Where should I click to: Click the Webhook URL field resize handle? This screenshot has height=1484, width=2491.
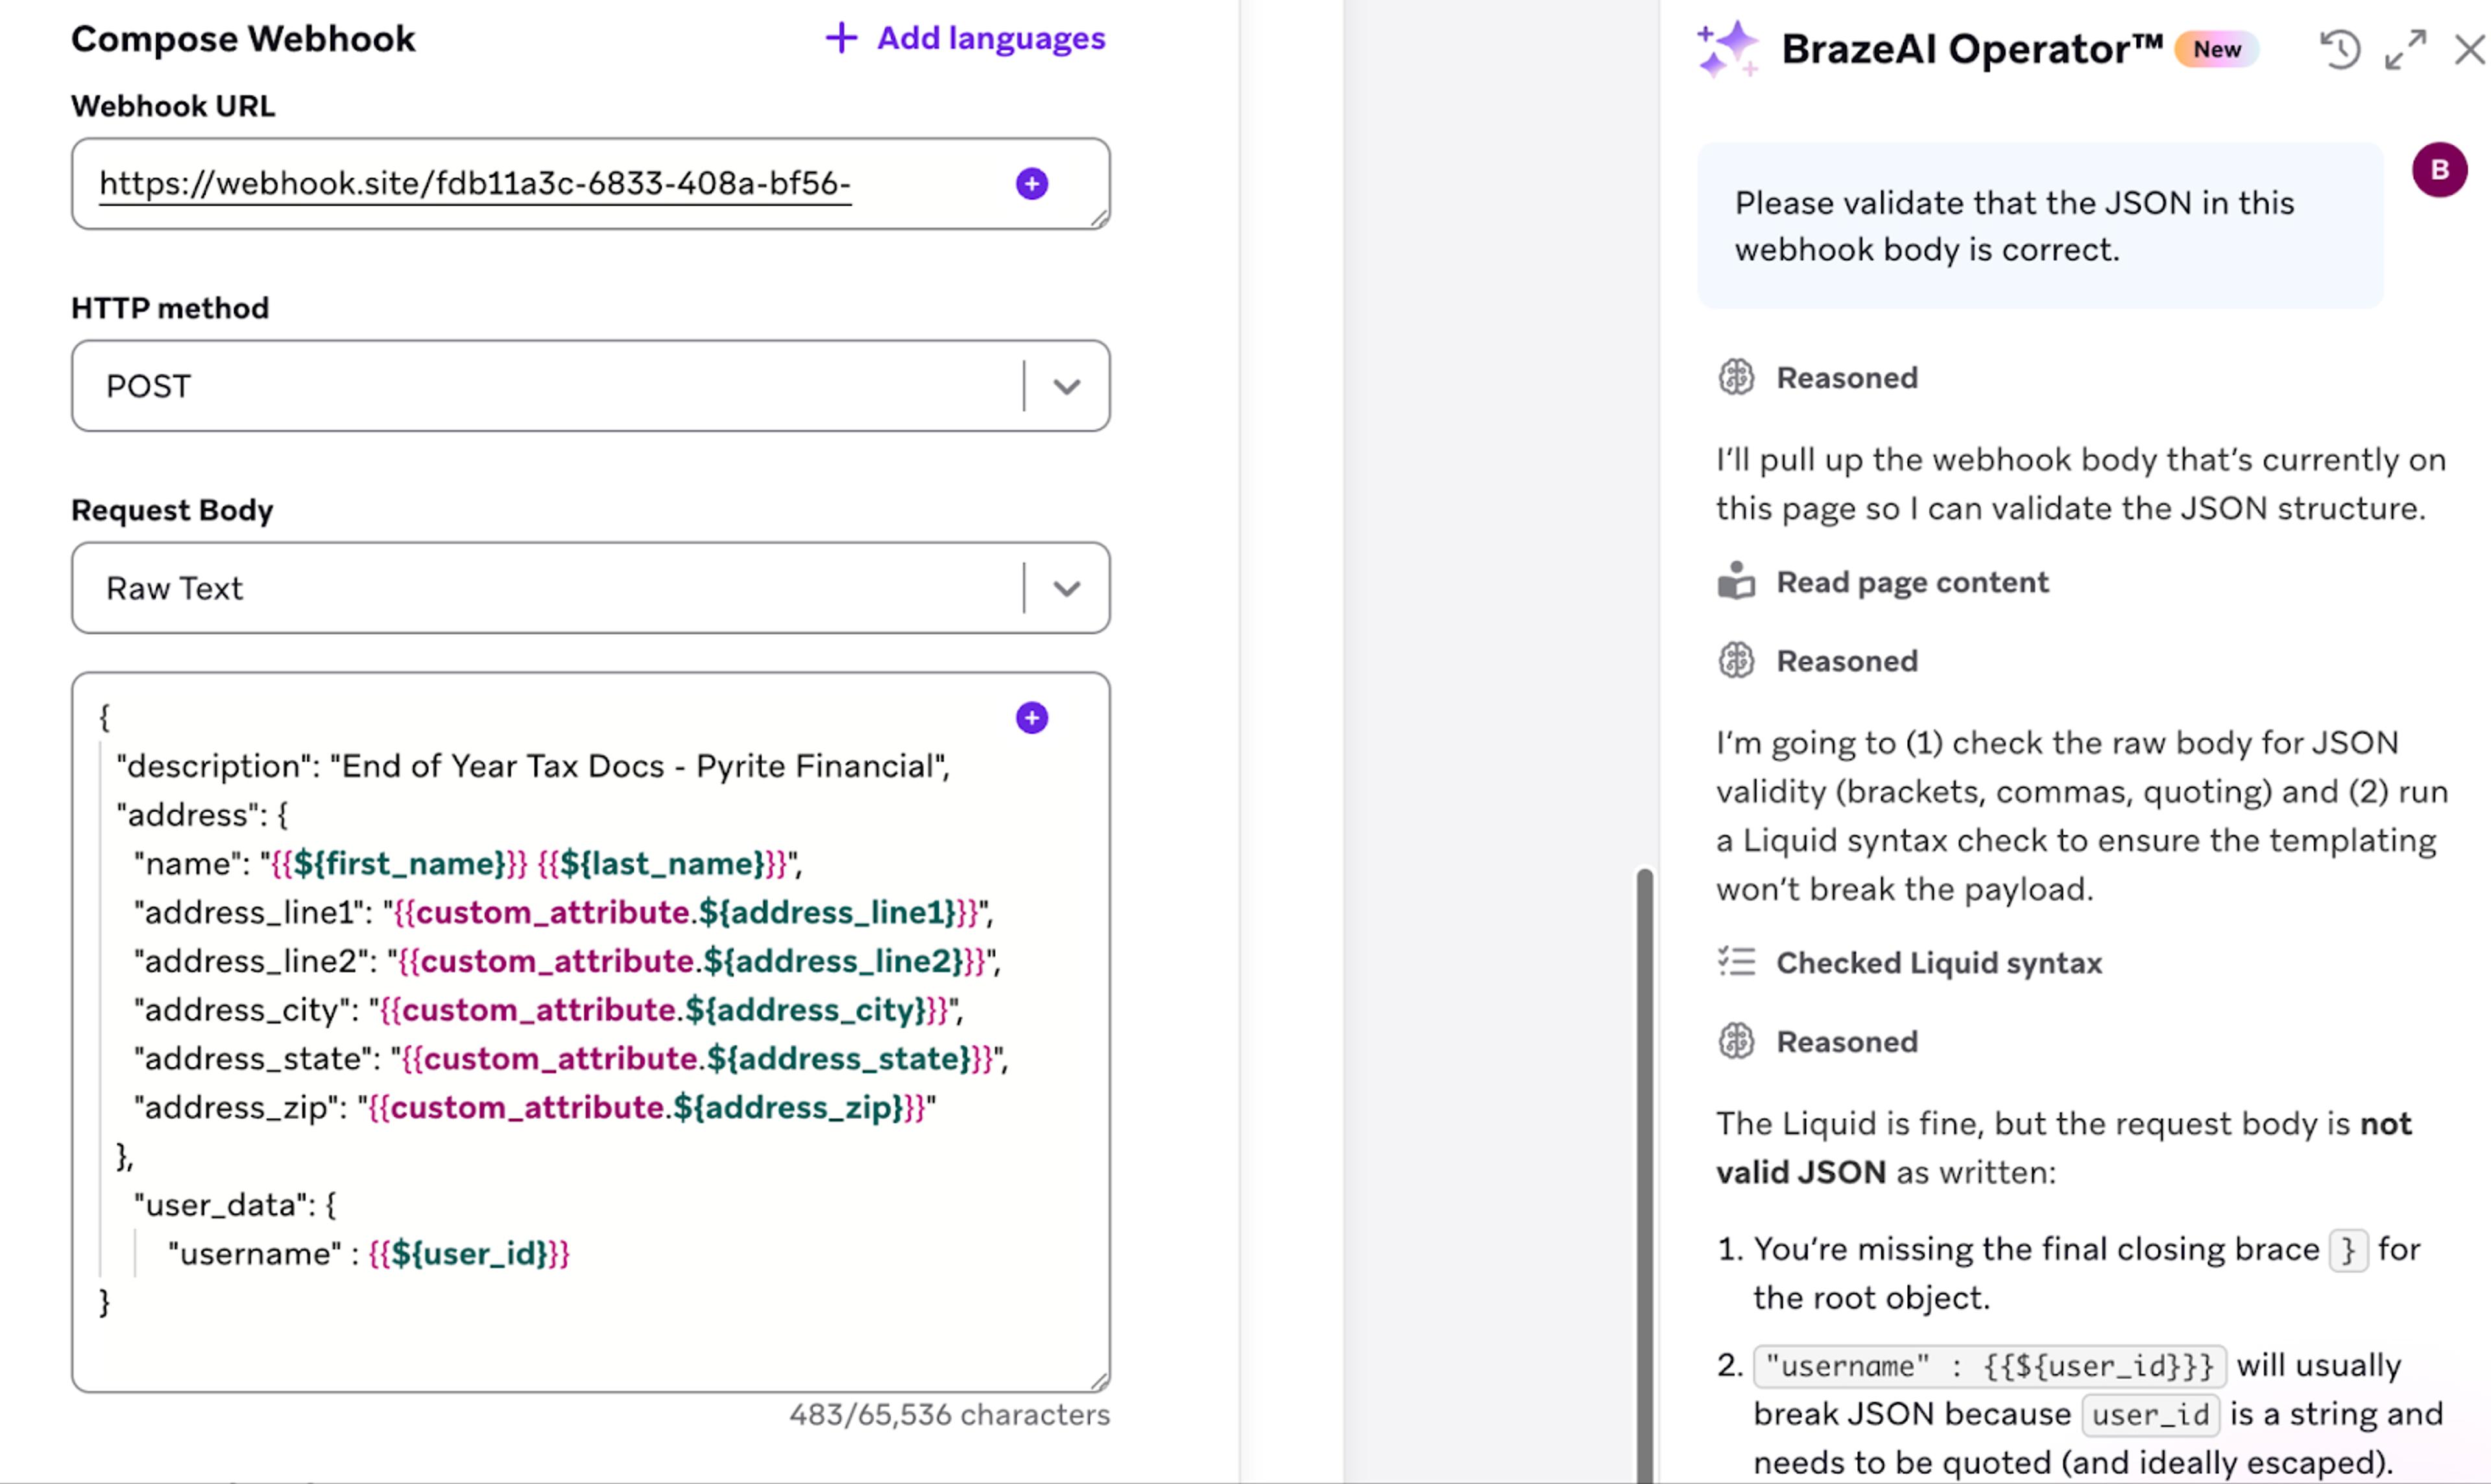coord(1100,219)
